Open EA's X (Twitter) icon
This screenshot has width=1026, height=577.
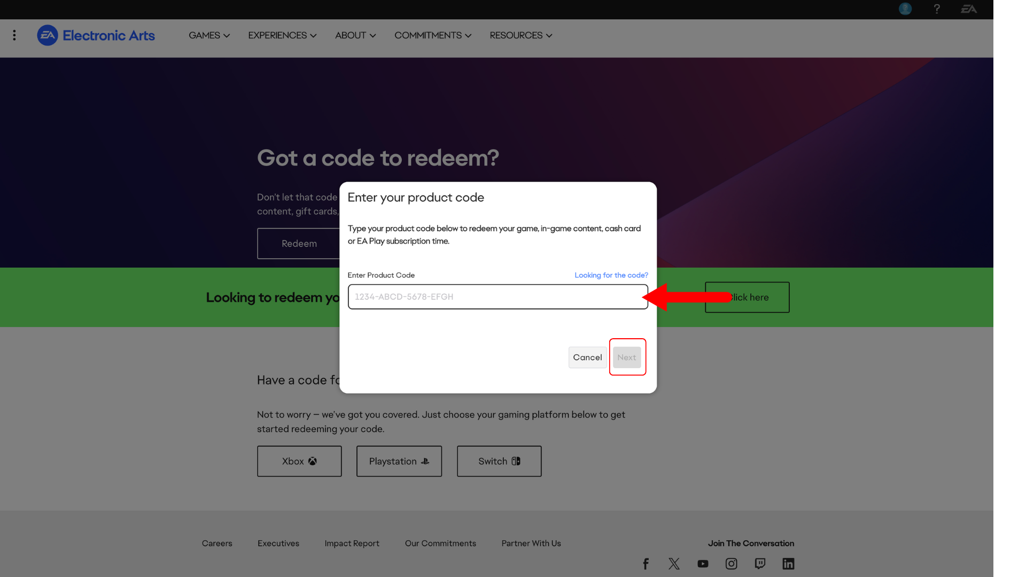(x=674, y=564)
